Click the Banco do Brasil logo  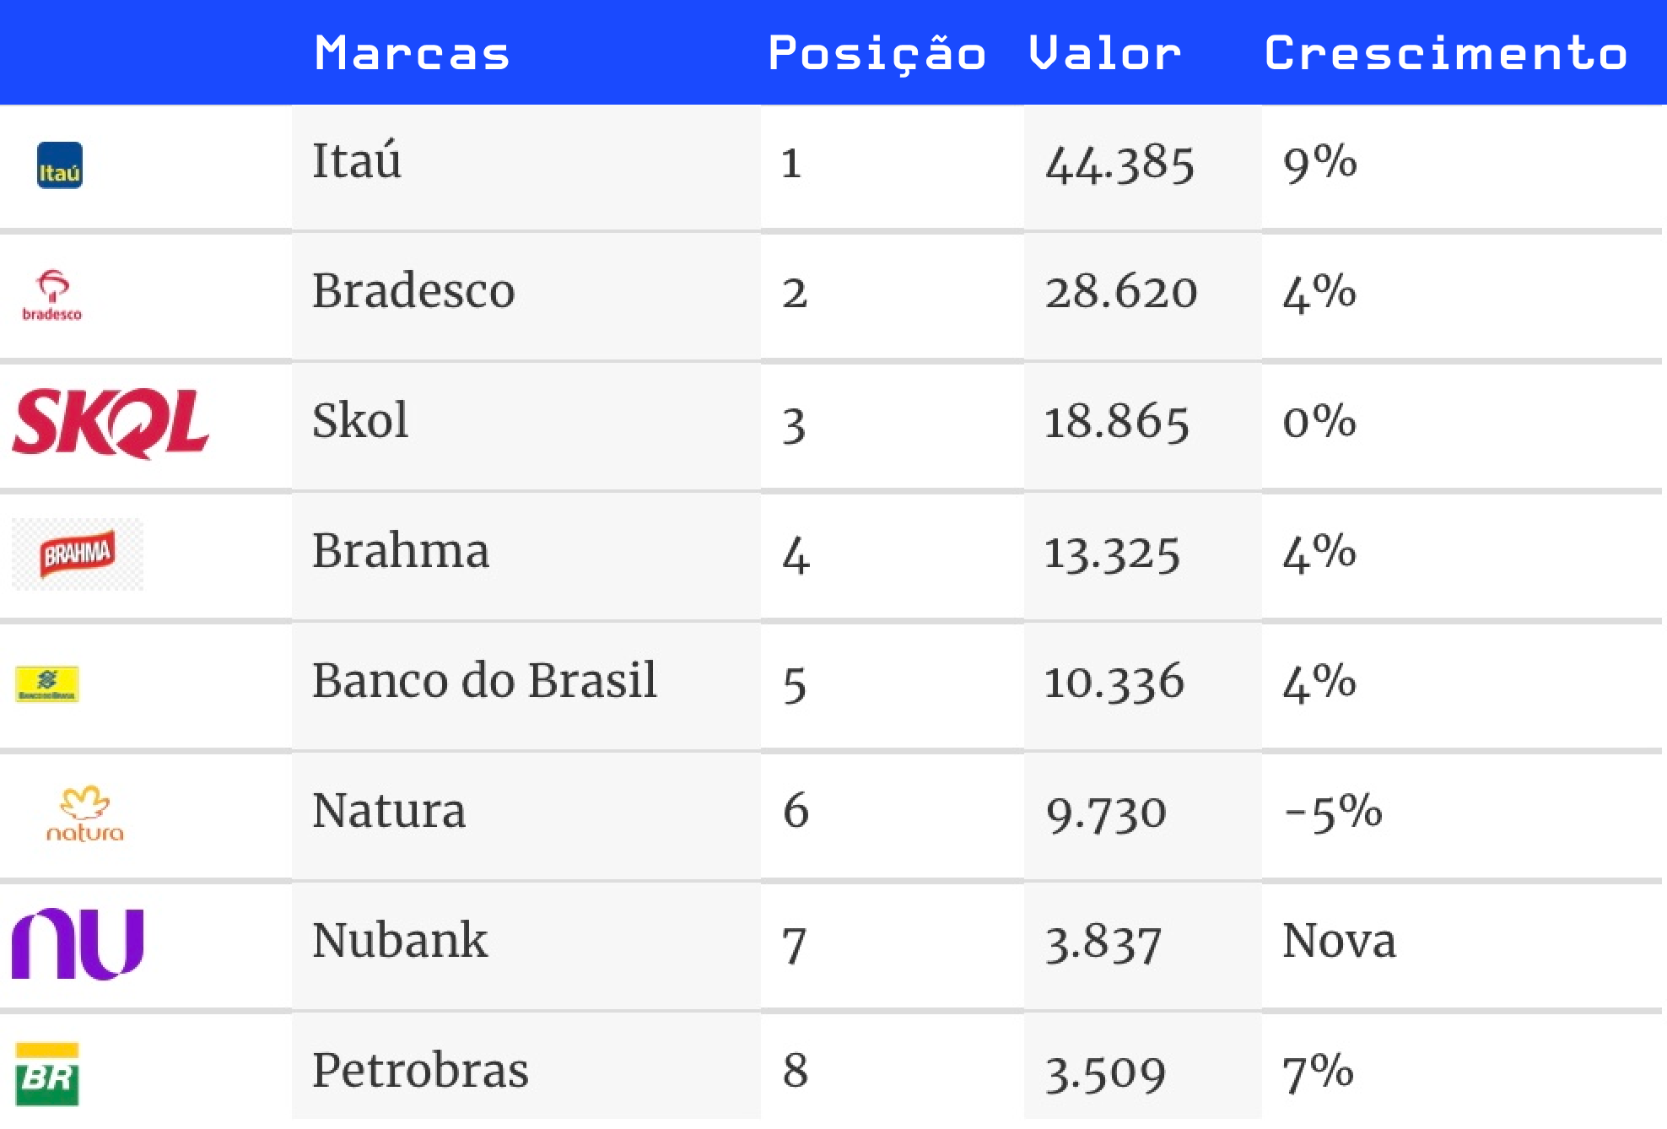click(47, 684)
